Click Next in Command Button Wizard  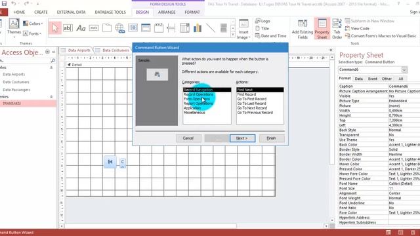click(x=242, y=138)
